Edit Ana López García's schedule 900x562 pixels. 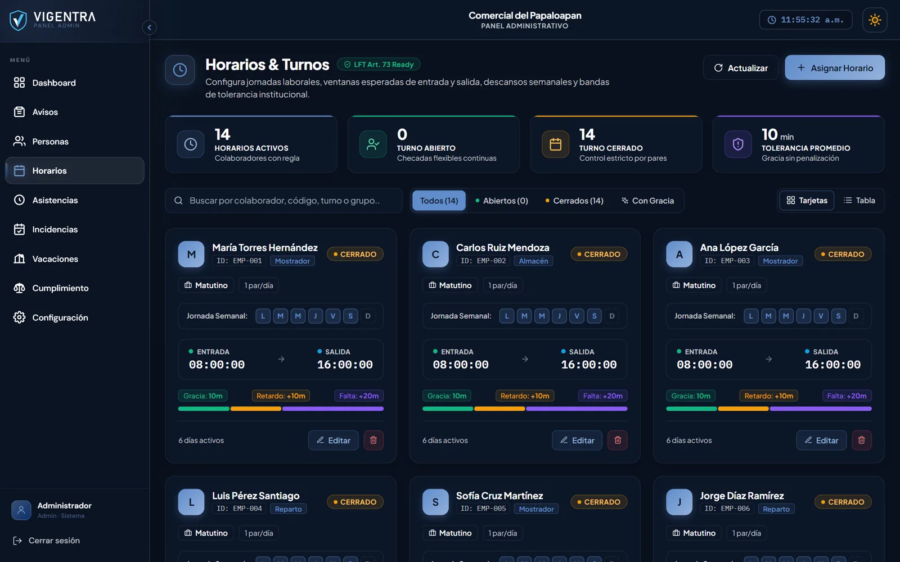pos(821,441)
